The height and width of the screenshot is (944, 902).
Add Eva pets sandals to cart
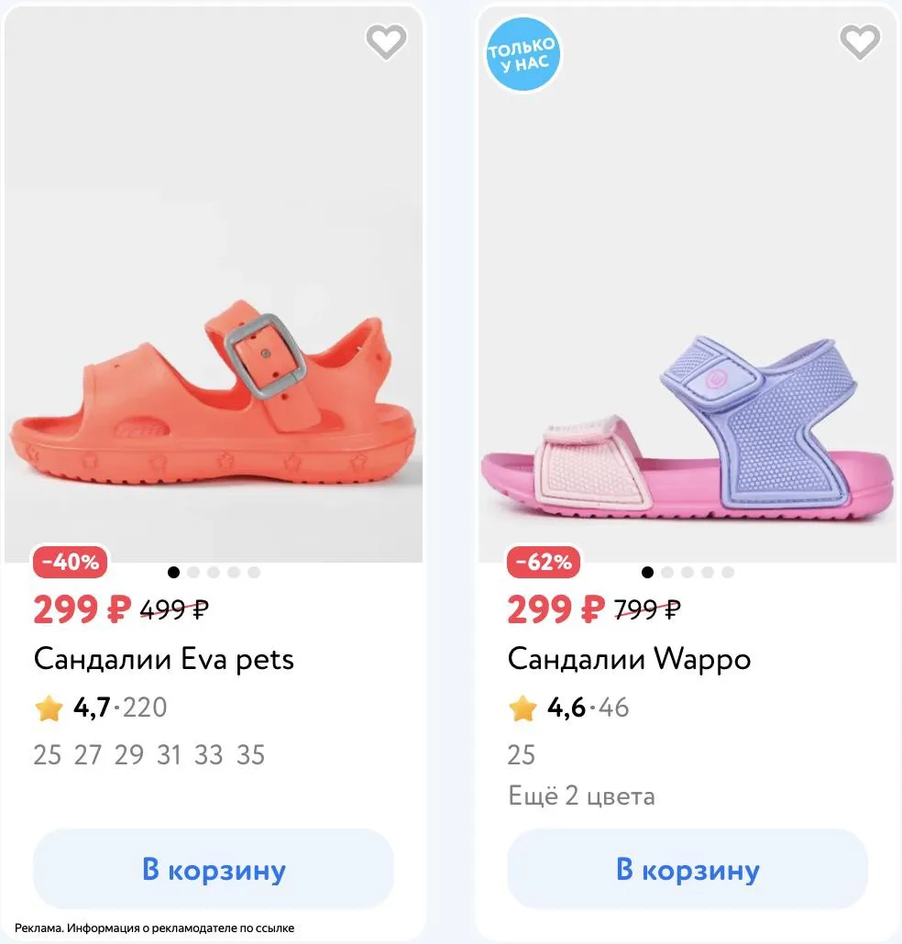[x=214, y=869]
